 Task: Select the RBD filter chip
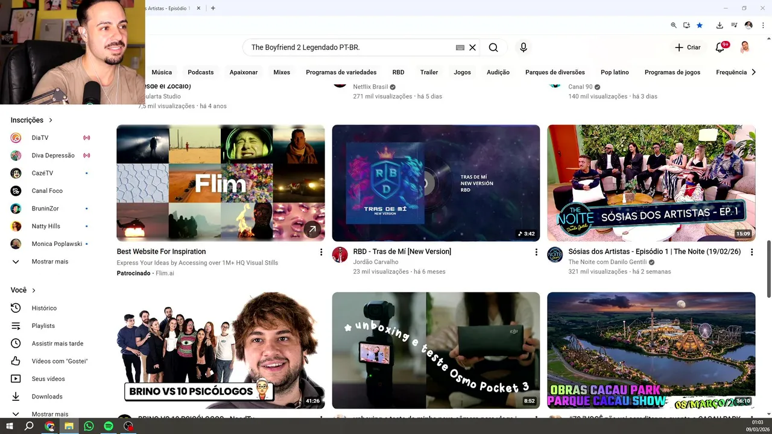pos(398,72)
